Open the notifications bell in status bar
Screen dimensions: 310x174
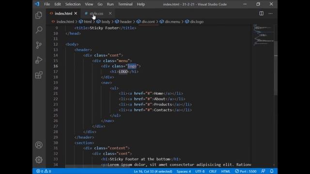pyautogui.click(x=272, y=171)
